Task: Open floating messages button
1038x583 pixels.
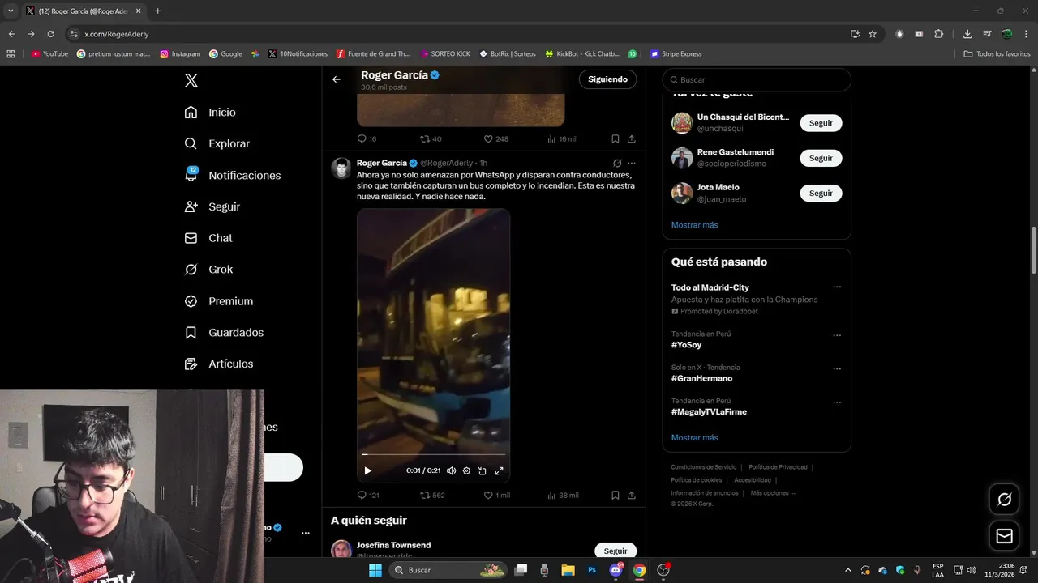Action: coord(1004,535)
